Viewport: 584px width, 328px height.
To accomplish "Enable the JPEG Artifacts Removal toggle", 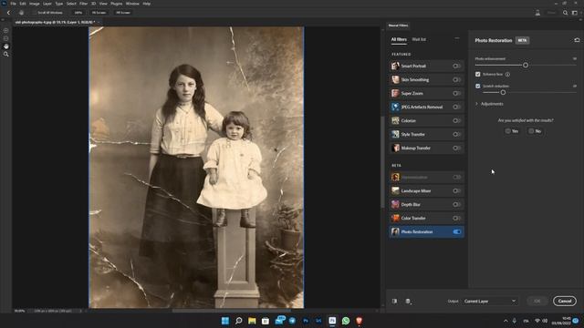I will 456,108.
